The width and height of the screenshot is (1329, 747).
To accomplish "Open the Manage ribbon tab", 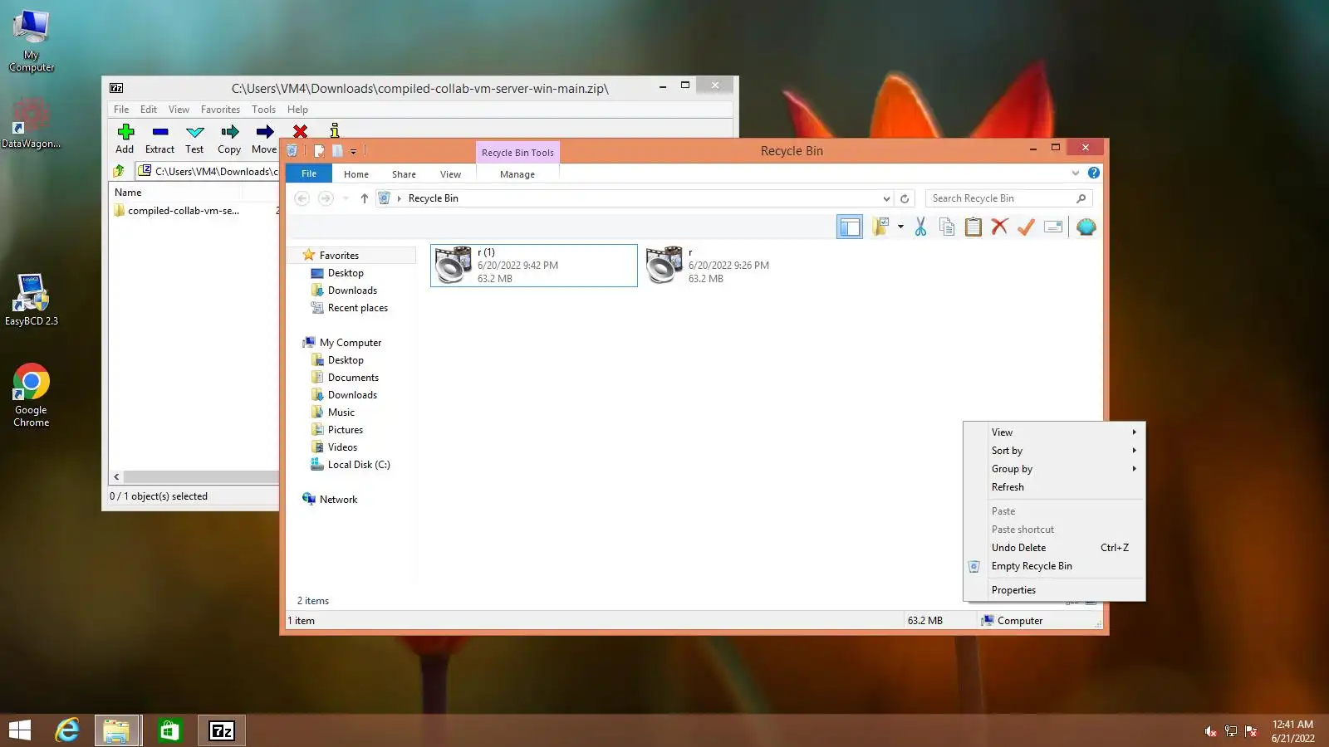I will tap(517, 174).
